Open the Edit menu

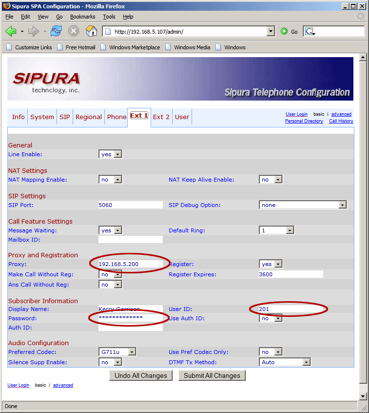click(25, 17)
